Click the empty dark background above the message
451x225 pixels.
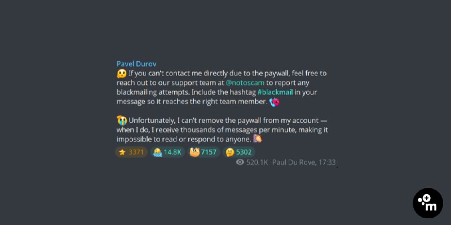(225, 29)
